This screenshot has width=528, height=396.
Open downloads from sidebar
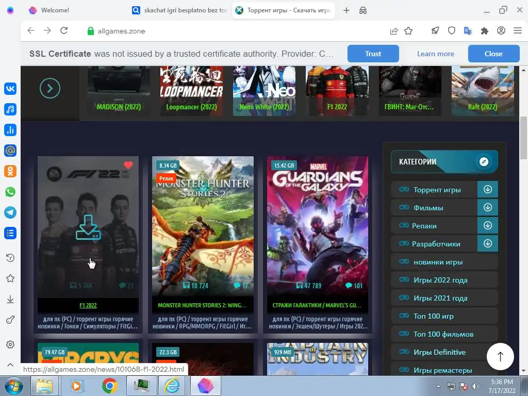10,299
